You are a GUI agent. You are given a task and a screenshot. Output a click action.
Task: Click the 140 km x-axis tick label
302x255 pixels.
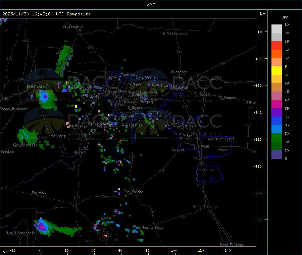pos(228,250)
